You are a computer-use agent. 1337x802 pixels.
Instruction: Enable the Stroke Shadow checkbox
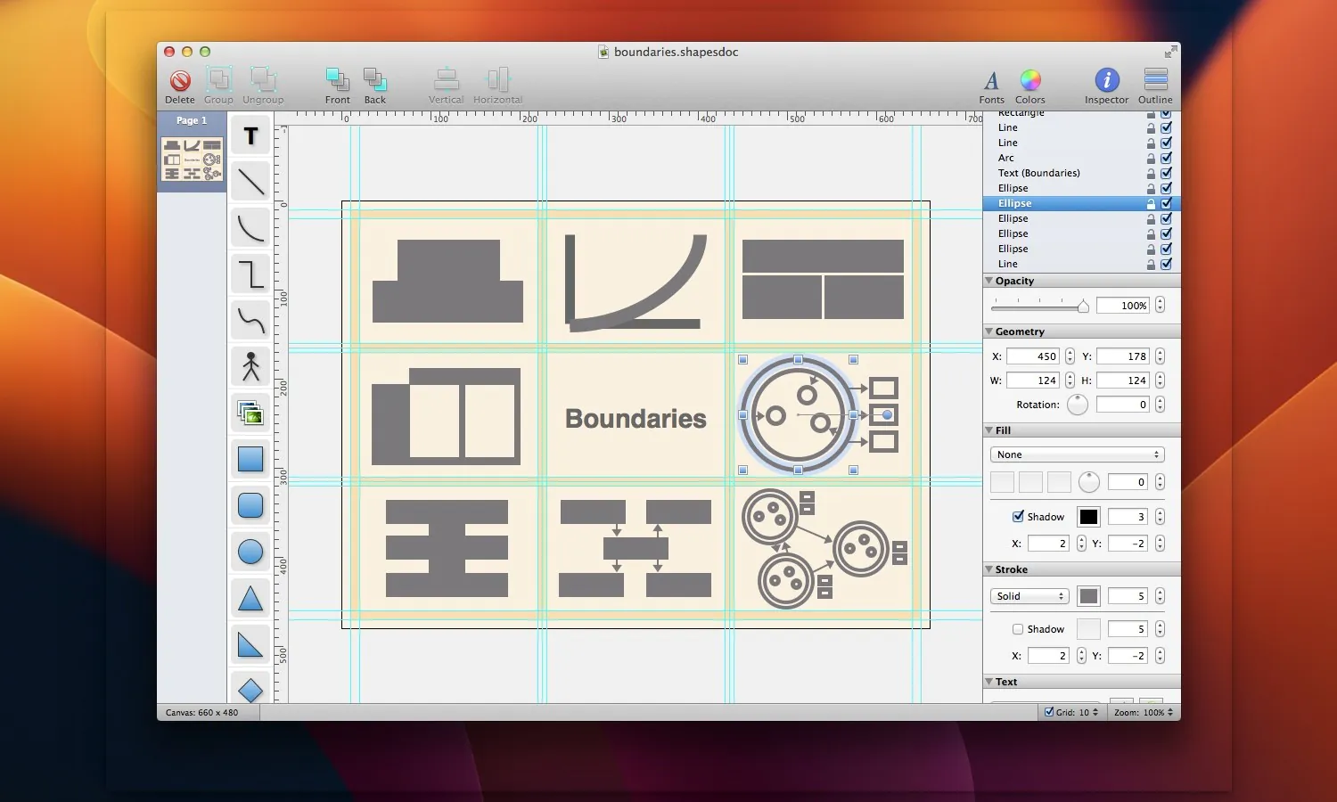tap(1018, 629)
